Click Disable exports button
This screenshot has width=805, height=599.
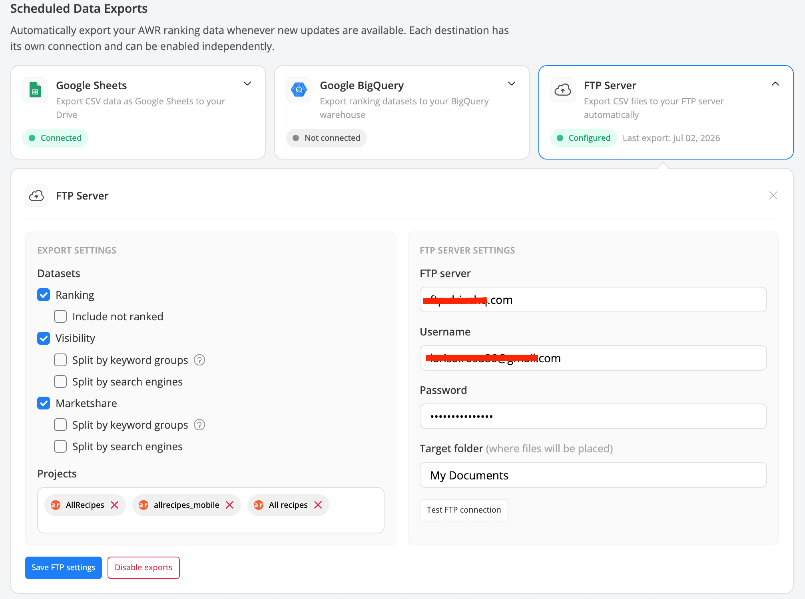pyautogui.click(x=143, y=567)
